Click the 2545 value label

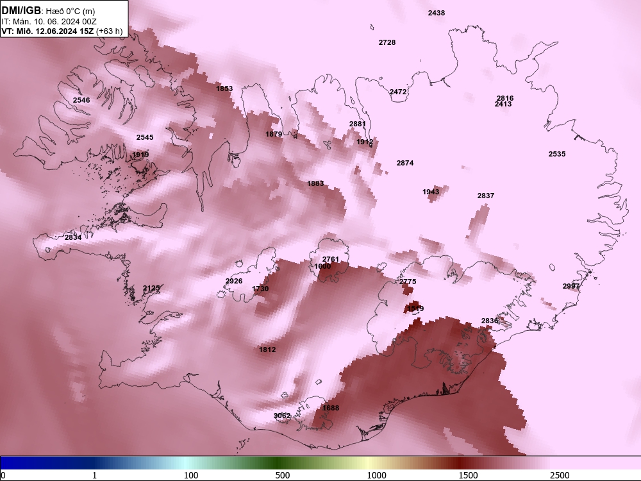[145, 137]
